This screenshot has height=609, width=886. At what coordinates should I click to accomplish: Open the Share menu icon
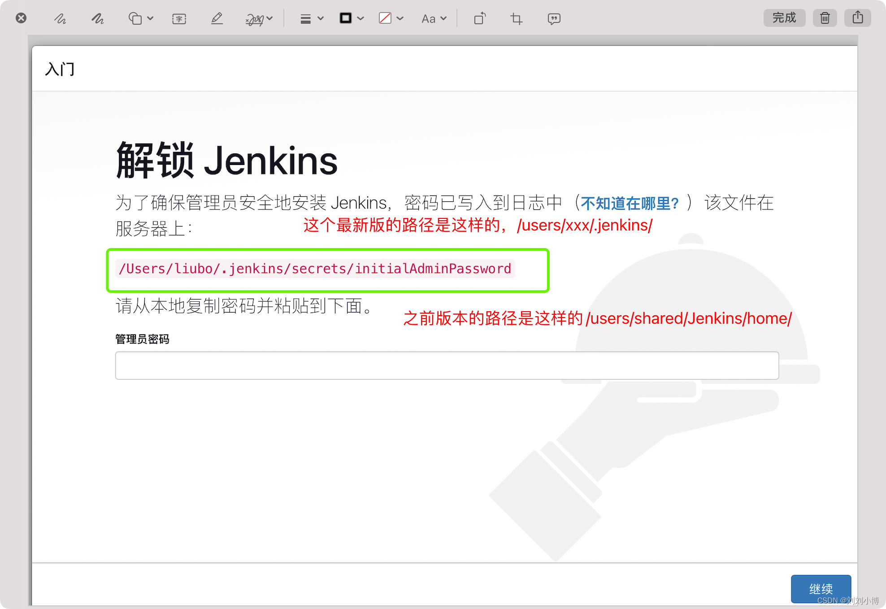[857, 18]
